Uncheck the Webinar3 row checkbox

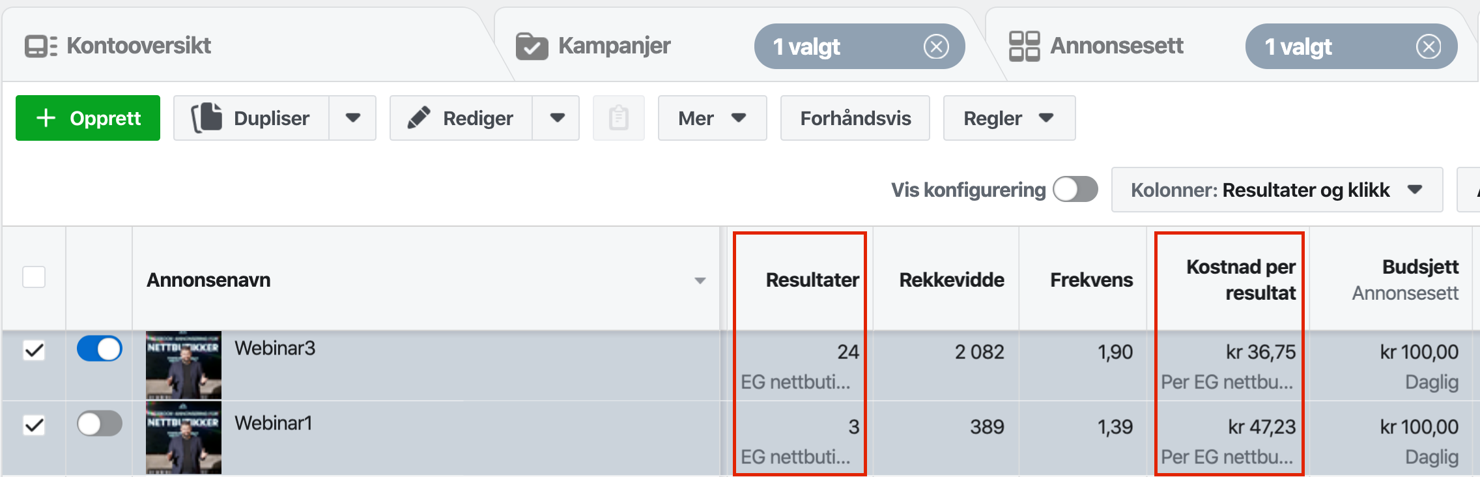pos(34,351)
